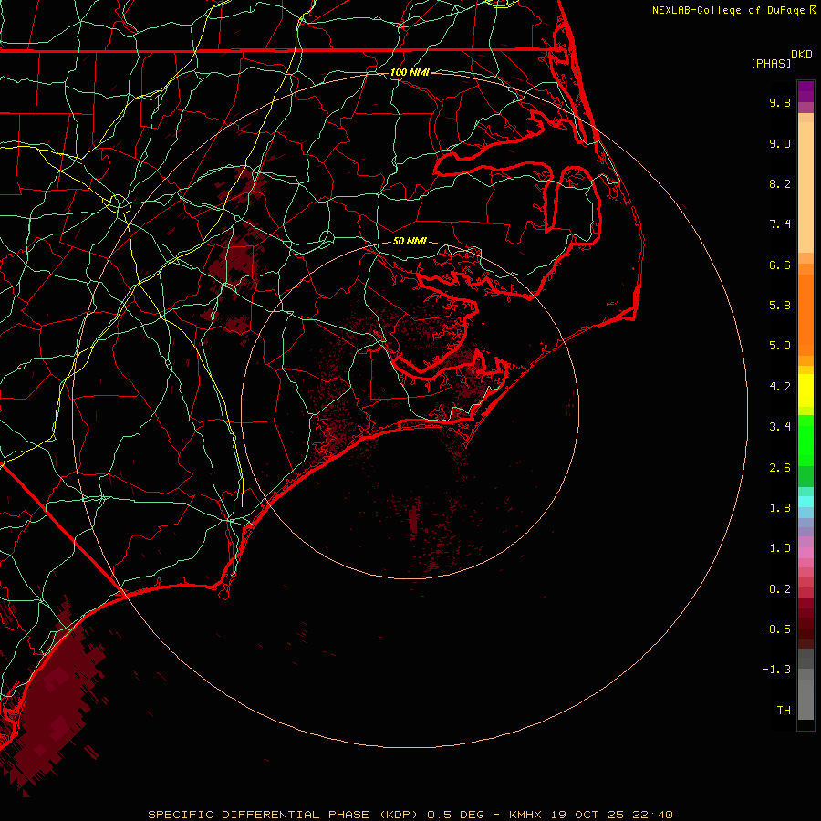Pick the yellow color bar segment
Image resolution: width=821 pixels, height=821 pixels.
[x=805, y=390]
